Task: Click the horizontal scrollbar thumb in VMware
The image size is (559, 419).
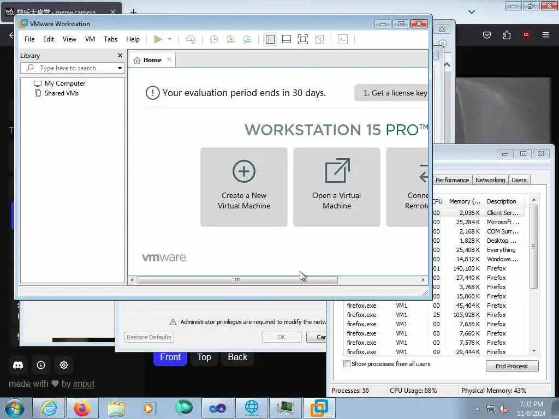Action: [x=237, y=280]
